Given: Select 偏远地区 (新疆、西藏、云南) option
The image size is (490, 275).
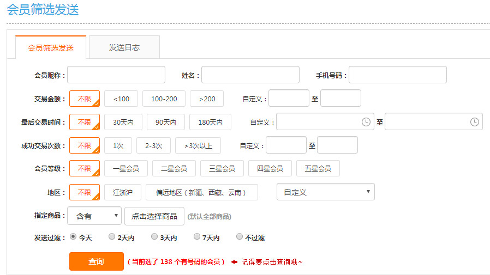Looking at the screenshot, I should pyautogui.click(x=202, y=192).
